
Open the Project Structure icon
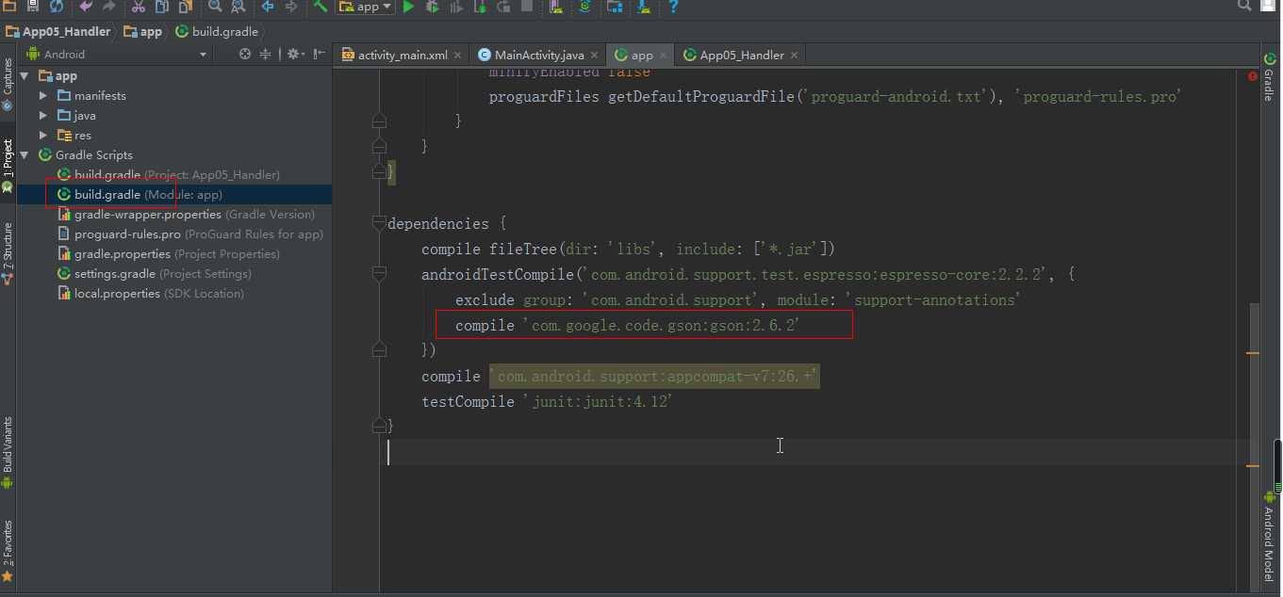click(615, 6)
